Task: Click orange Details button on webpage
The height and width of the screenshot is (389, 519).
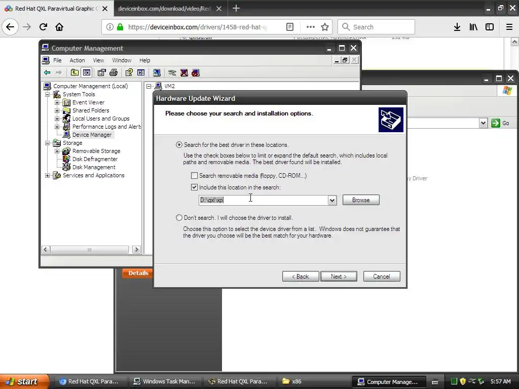Action: pyautogui.click(x=138, y=273)
